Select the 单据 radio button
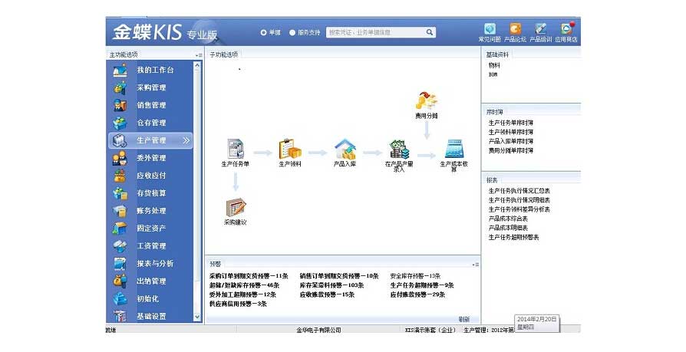686x352 pixels. (x=263, y=33)
